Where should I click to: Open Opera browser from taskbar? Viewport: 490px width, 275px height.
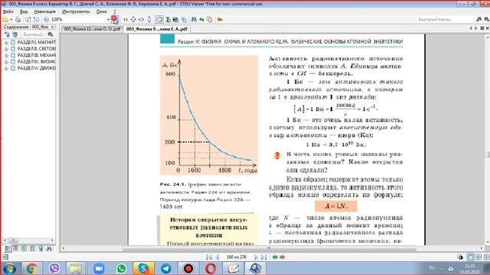coord(211,268)
